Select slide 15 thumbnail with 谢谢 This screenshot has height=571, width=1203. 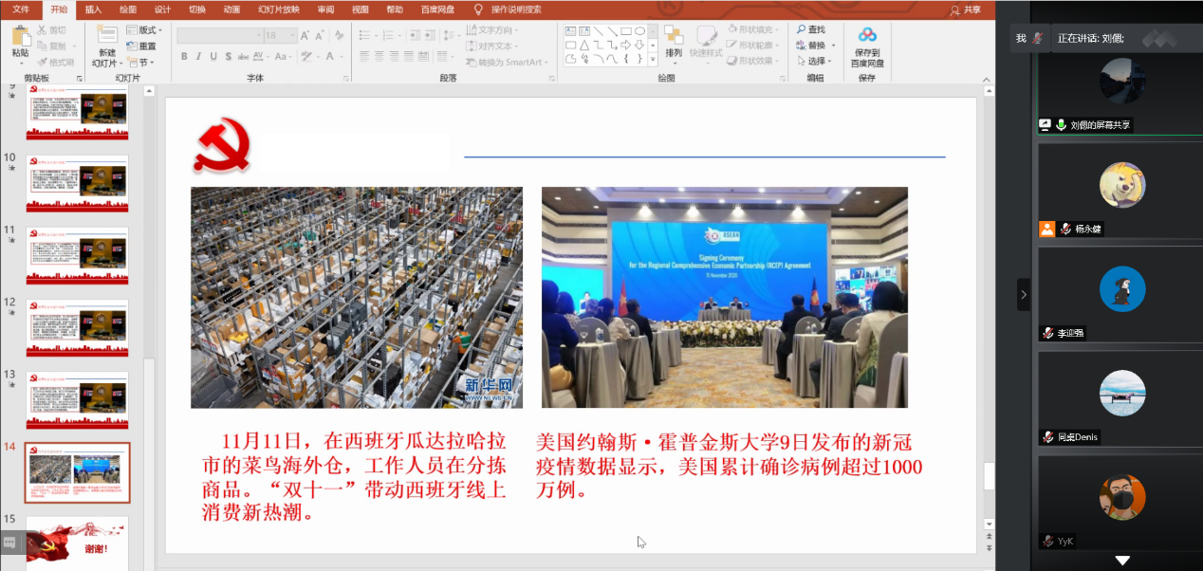(77, 544)
